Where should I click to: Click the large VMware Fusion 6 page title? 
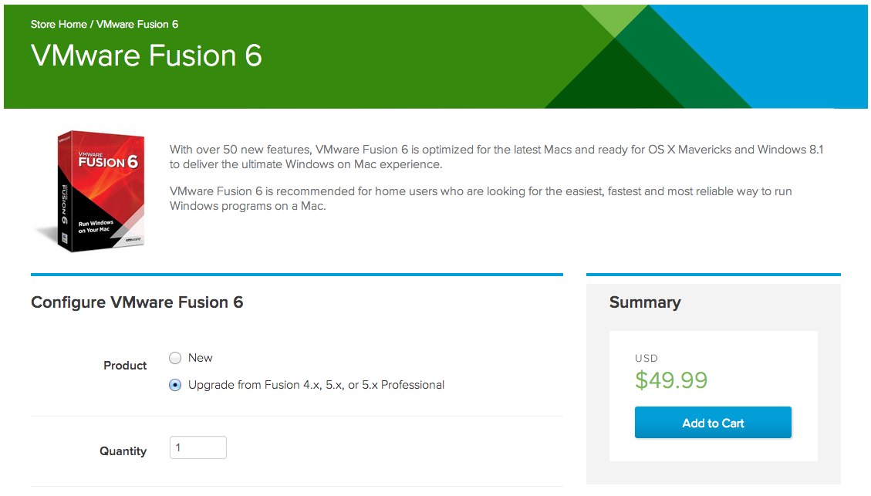tap(147, 56)
